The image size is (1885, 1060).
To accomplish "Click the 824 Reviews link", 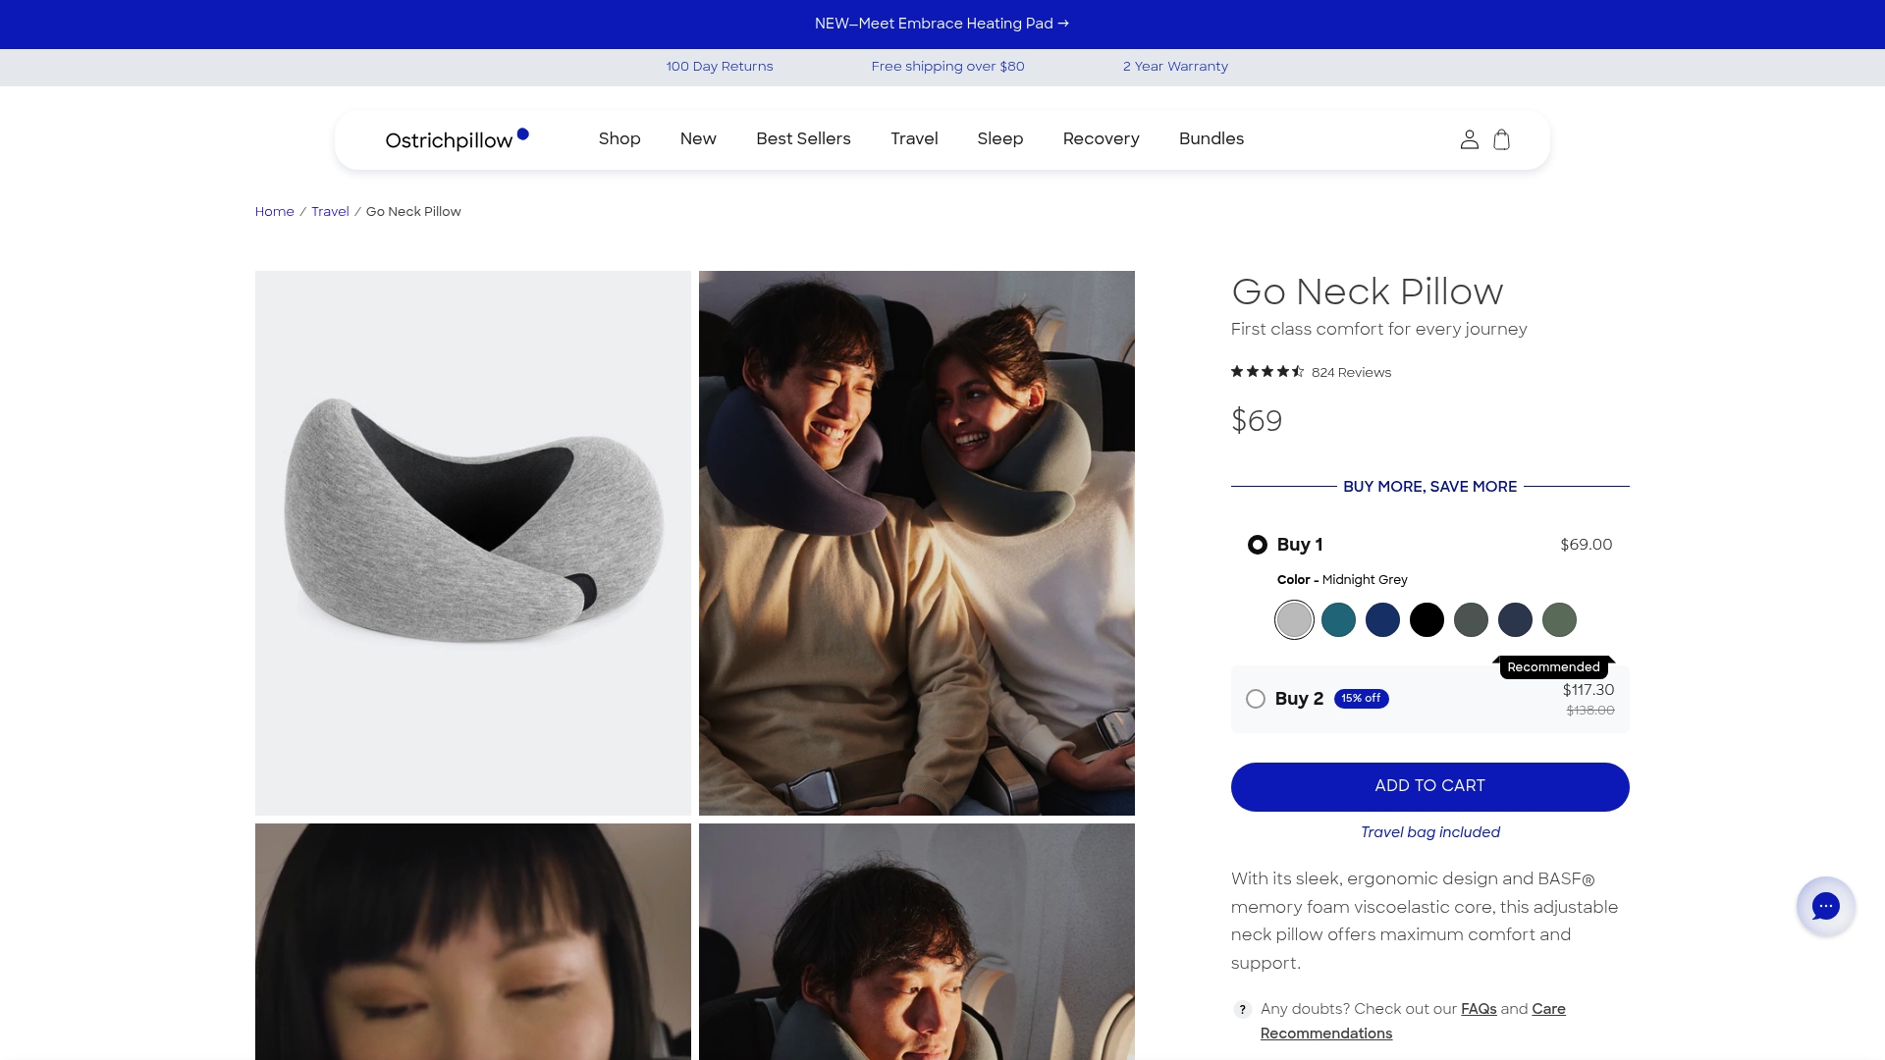I will tap(1351, 372).
